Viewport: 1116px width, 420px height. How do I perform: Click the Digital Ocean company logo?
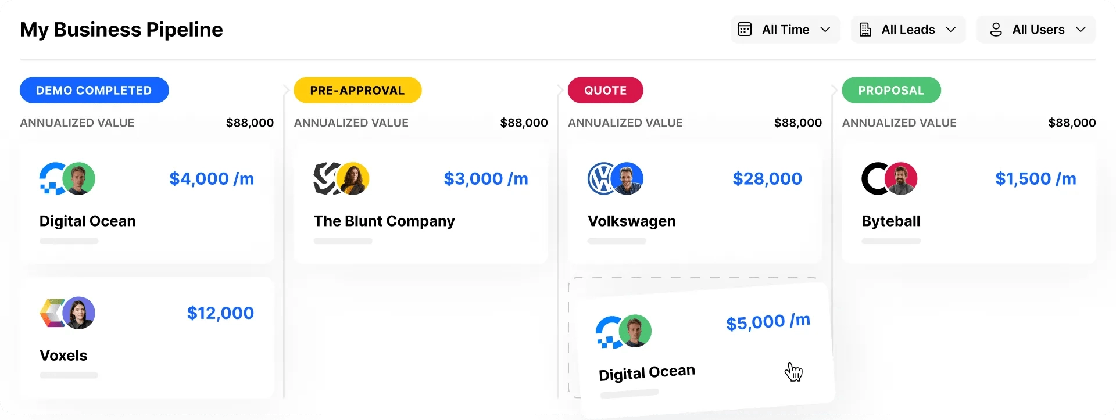53,178
